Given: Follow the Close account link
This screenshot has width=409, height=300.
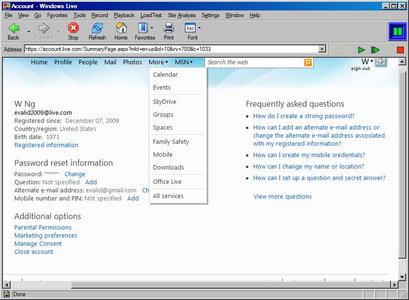Looking at the screenshot, I should 33,251.
